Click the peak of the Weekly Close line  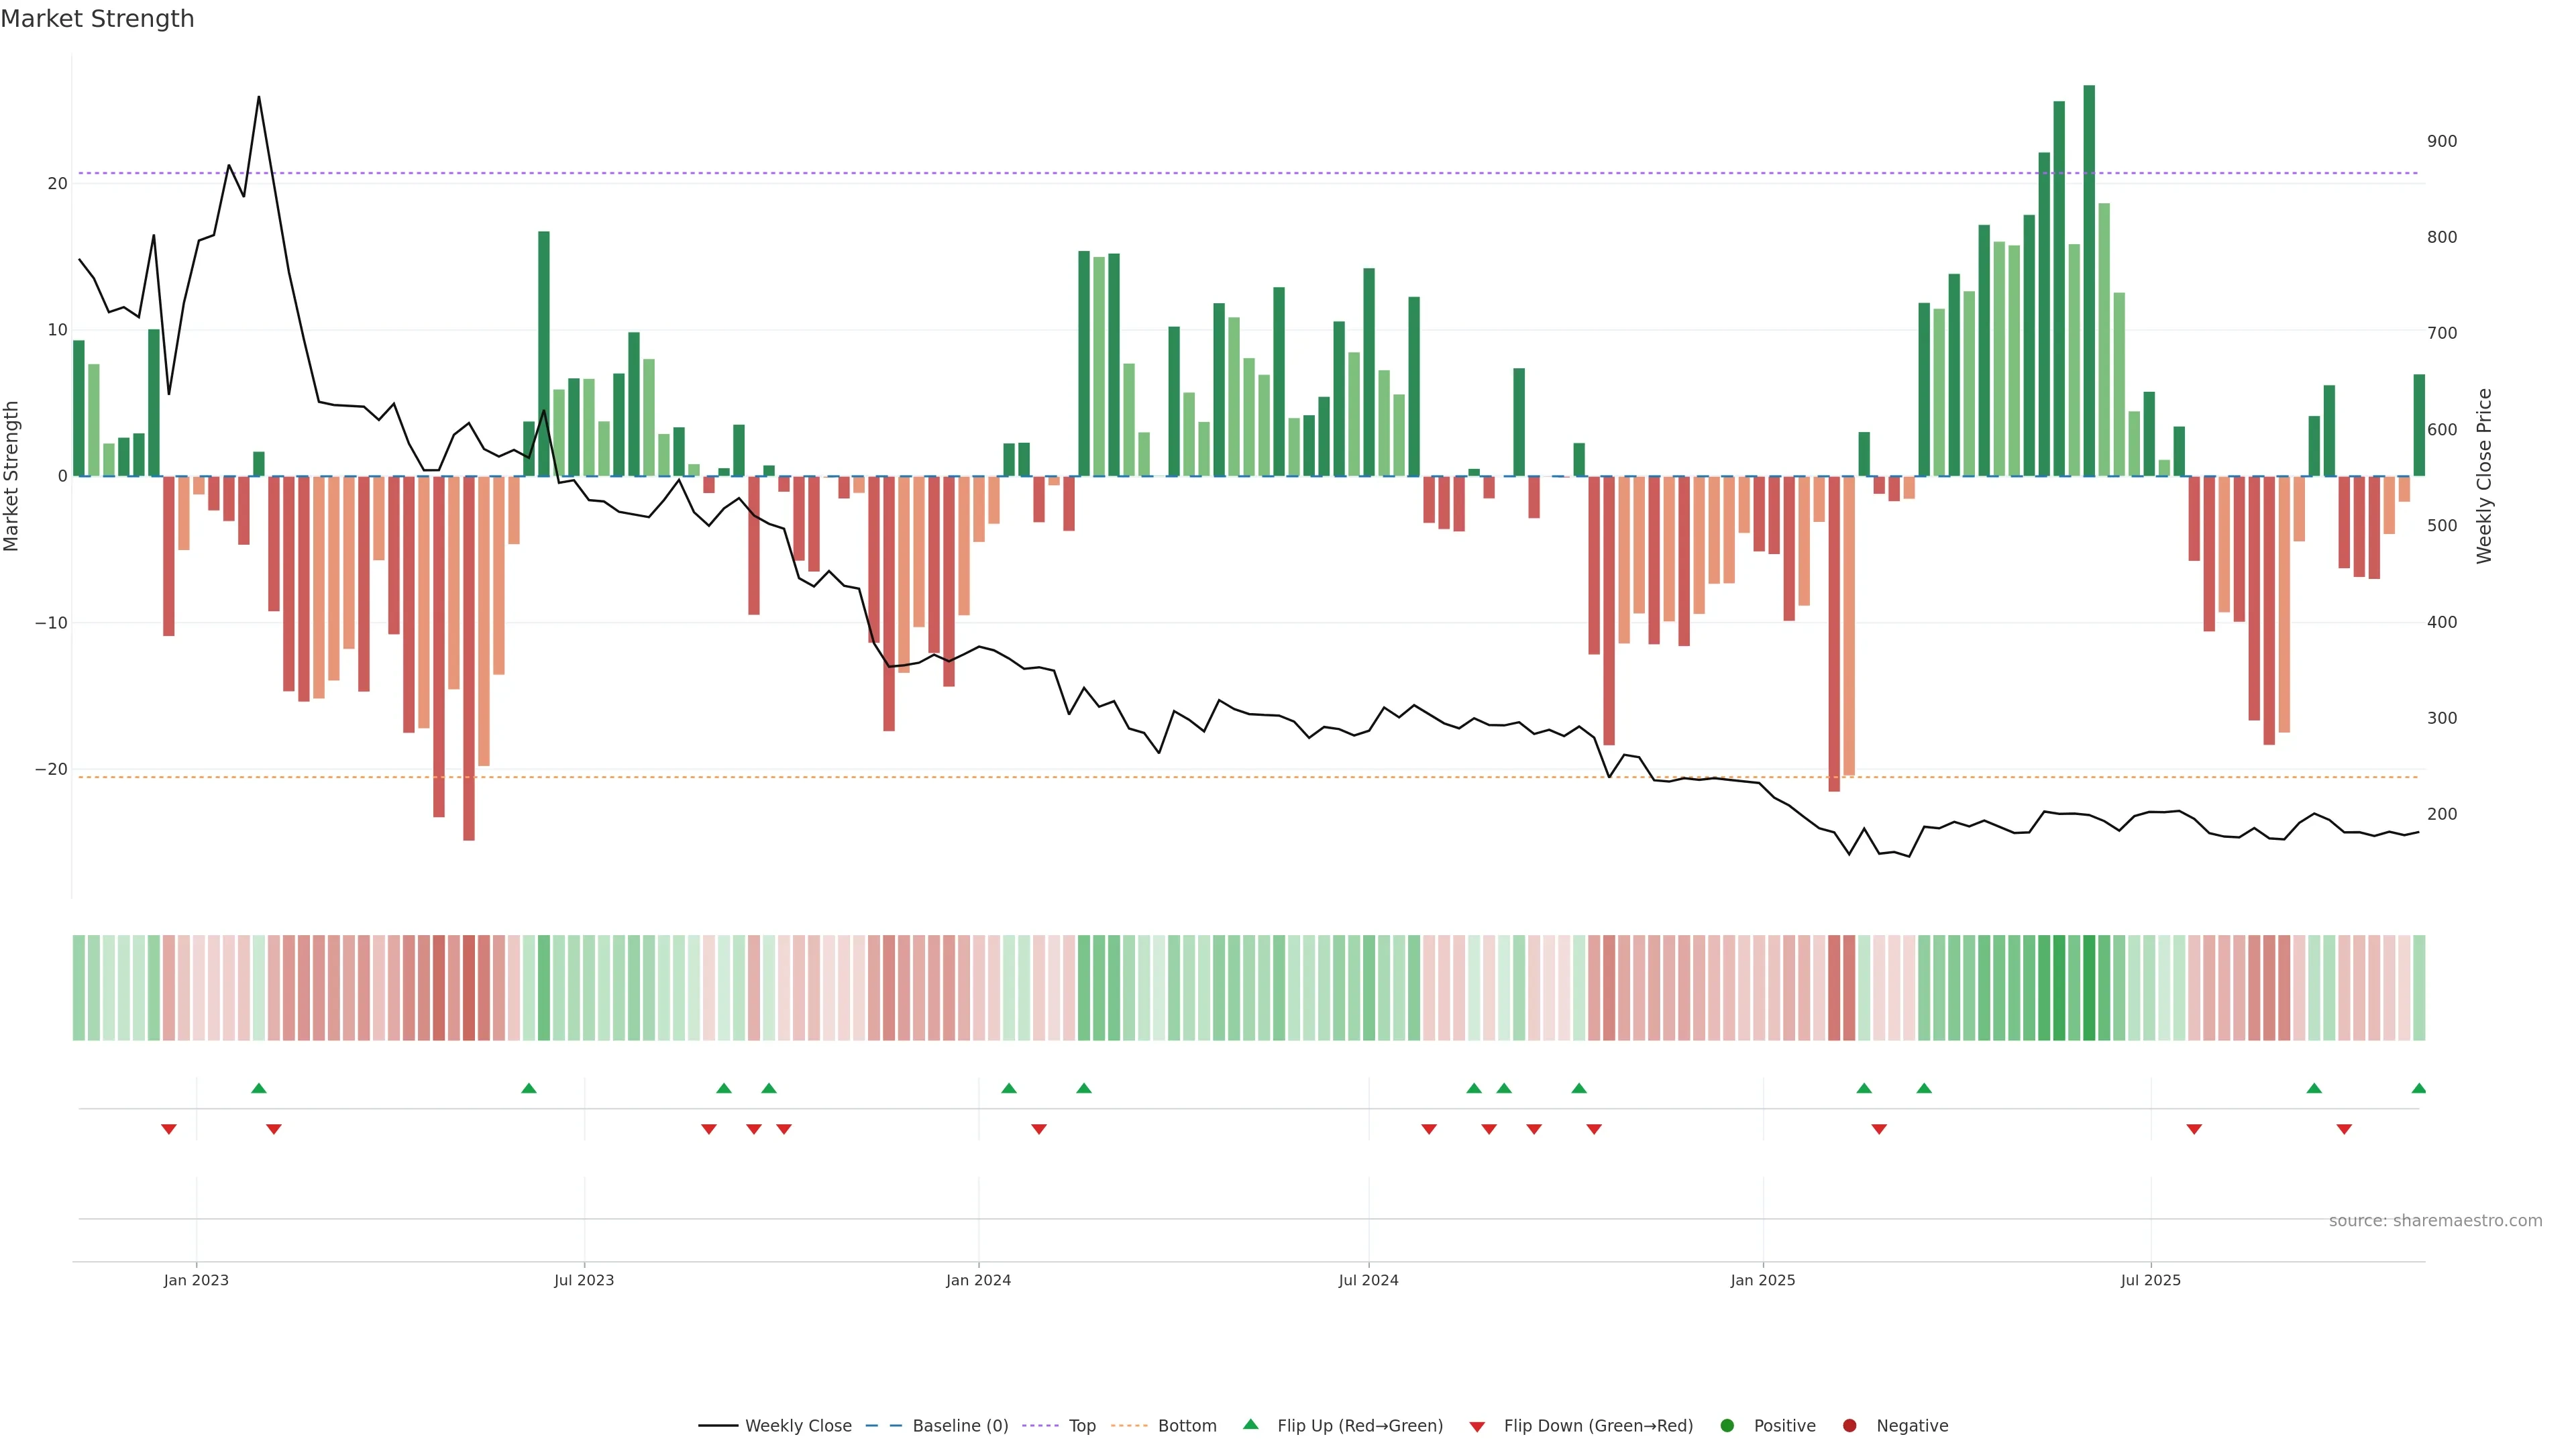(259, 97)
